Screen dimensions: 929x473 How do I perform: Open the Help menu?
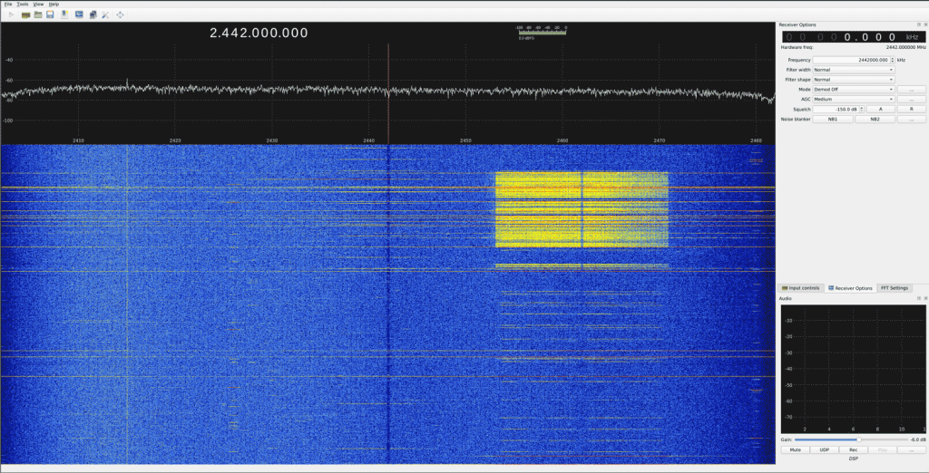54,5
